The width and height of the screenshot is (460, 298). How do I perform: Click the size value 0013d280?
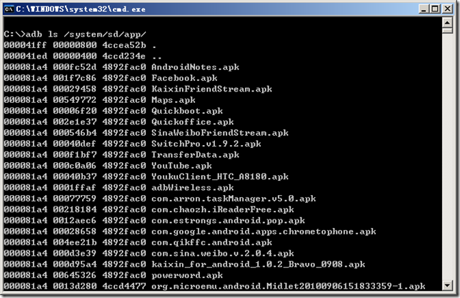[75, 286]
